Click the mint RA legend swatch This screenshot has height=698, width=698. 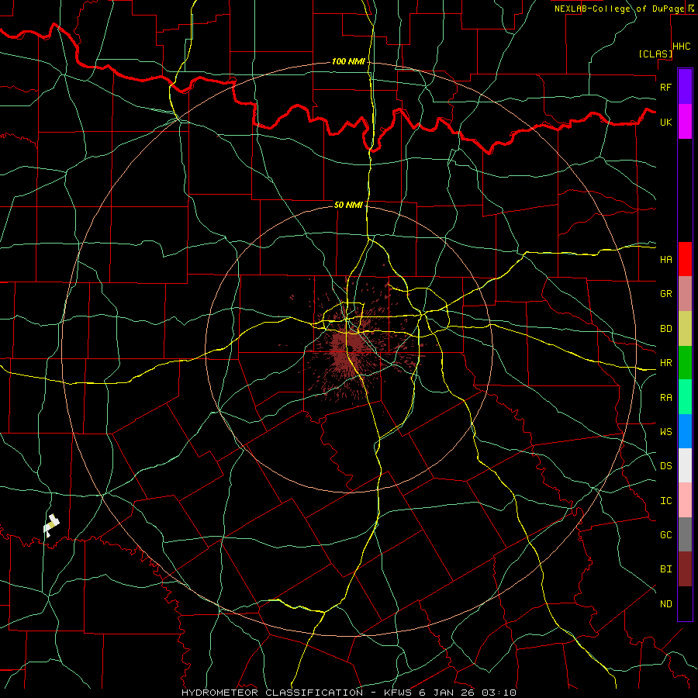coord(685,397)
